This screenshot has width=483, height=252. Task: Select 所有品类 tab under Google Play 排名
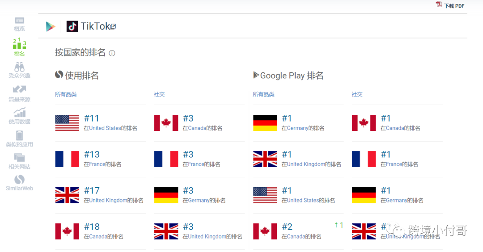[263, 94]
